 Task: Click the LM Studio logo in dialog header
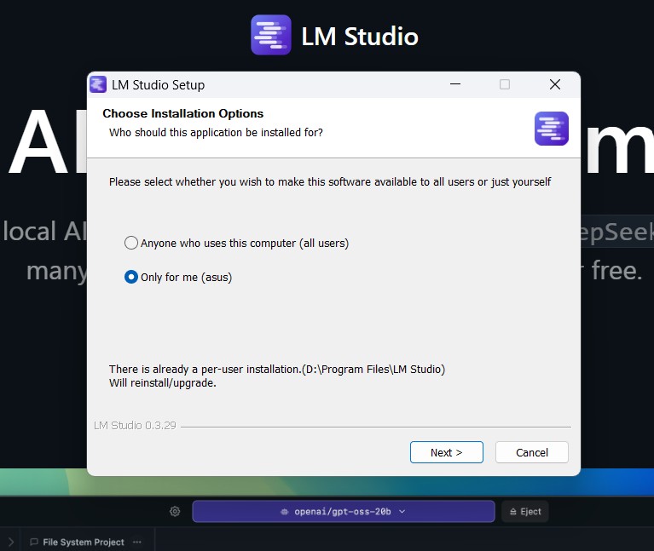551,129
